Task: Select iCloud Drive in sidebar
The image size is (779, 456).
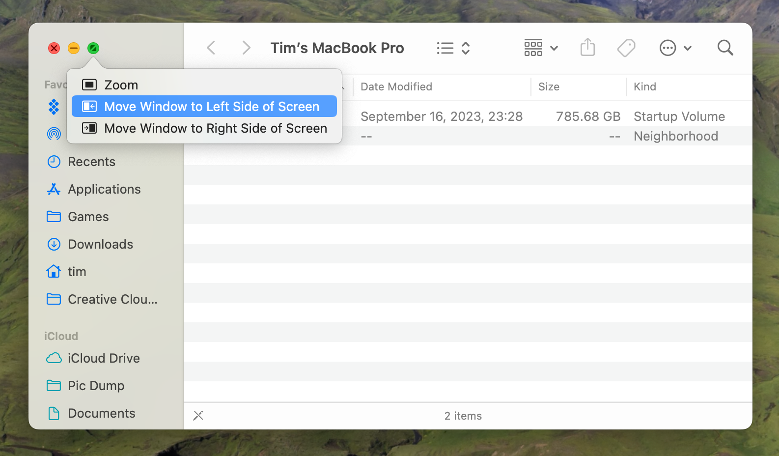Action: coord(104,358)
